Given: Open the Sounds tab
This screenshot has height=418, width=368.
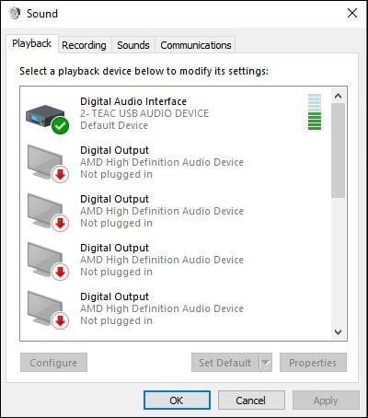Looking at the screenshot, I should [133, 45].
